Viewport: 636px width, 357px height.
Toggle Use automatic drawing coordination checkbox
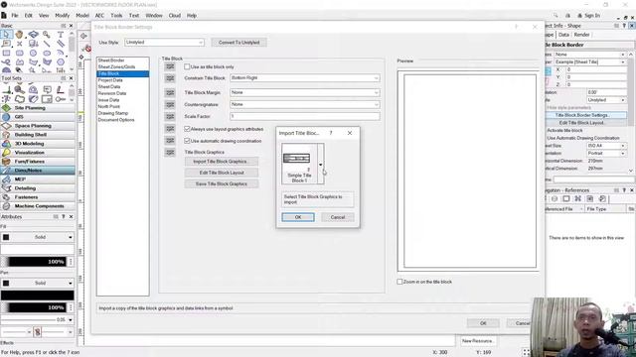pos(187,141)
